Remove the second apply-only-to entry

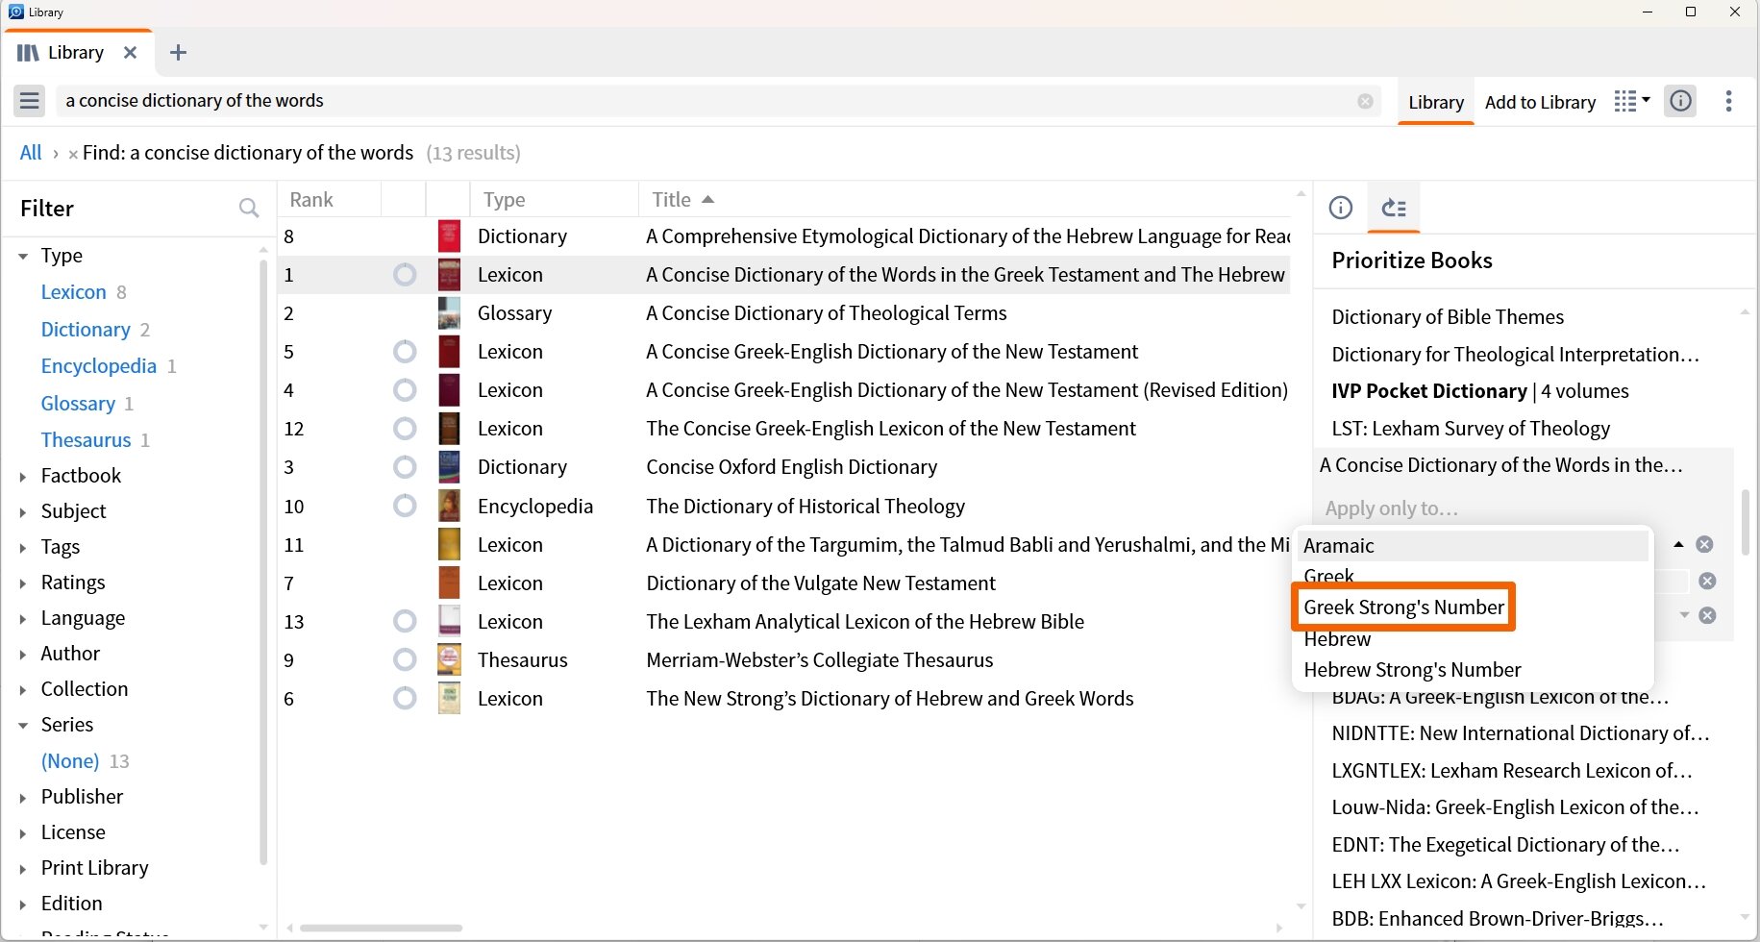tap(1707, 582)
